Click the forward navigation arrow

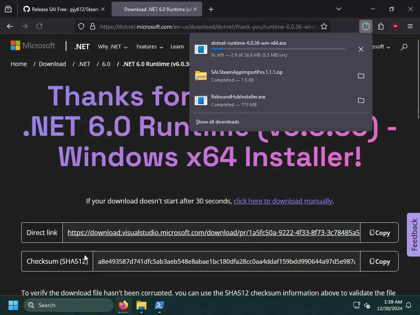25,26
